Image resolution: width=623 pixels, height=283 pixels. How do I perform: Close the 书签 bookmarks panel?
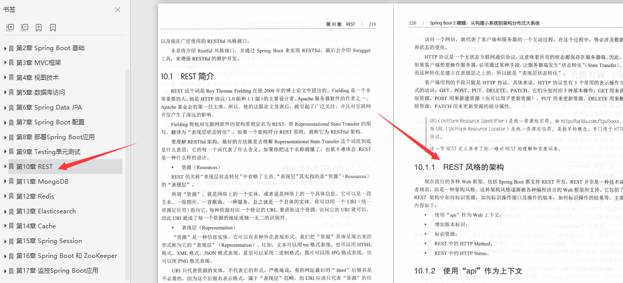coord(118,9)
